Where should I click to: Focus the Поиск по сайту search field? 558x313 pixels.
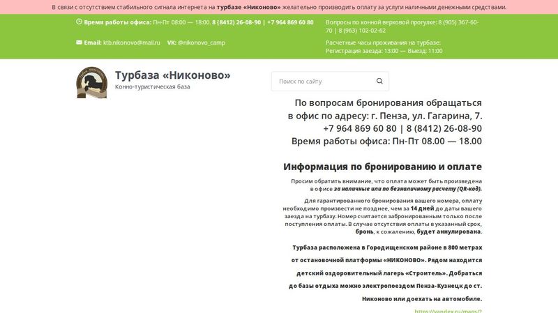(x=330, y=82)
